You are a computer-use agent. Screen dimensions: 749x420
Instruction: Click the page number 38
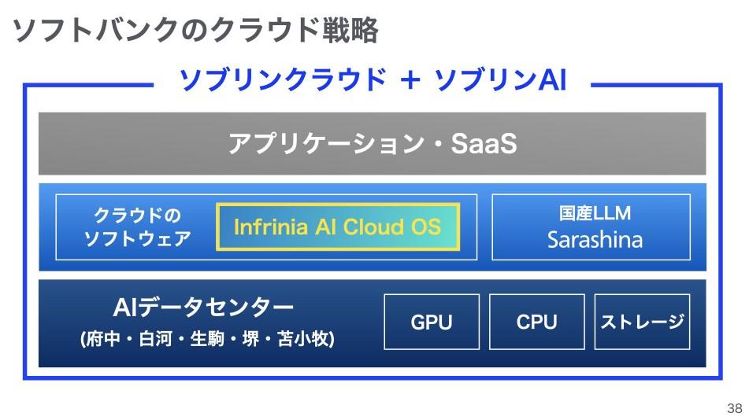pos(733,408)
